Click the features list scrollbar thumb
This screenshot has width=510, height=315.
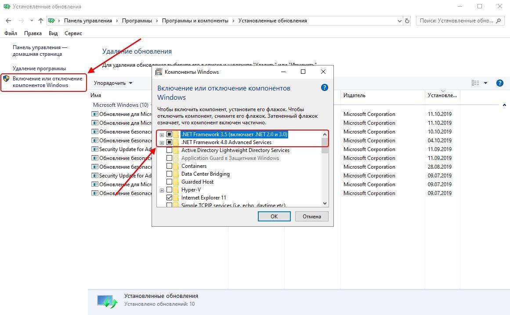325,145
